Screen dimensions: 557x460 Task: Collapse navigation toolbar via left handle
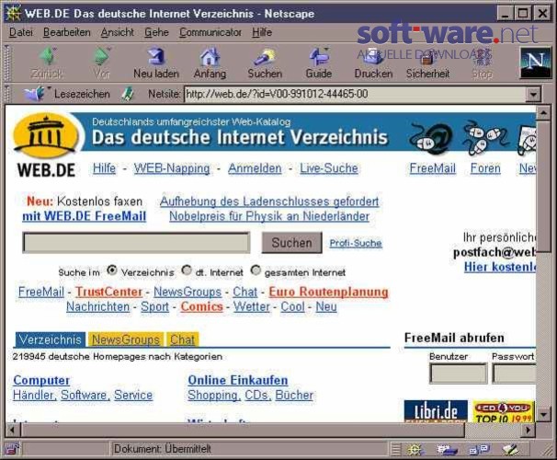coord(7,63)
